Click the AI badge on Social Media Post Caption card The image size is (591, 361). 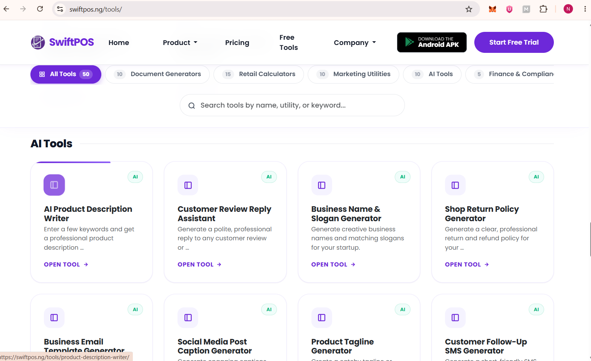point(269,310)
